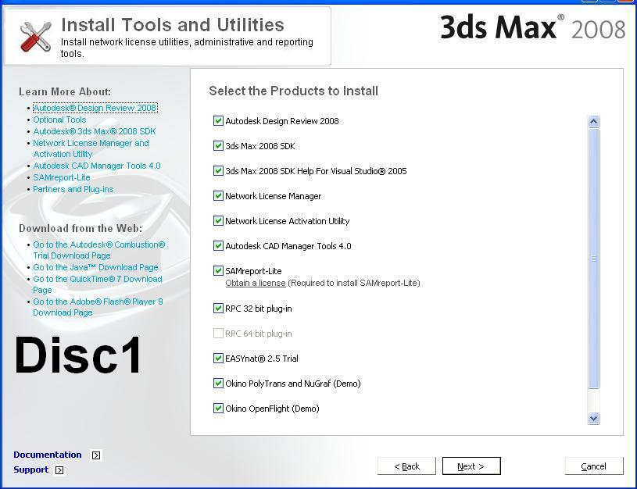
Task: Click the arrow icon beside Support
Action: click(x=59, y=470)
